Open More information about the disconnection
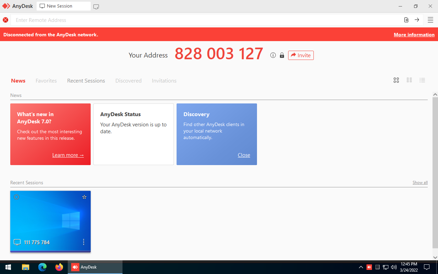 (414, 35)
